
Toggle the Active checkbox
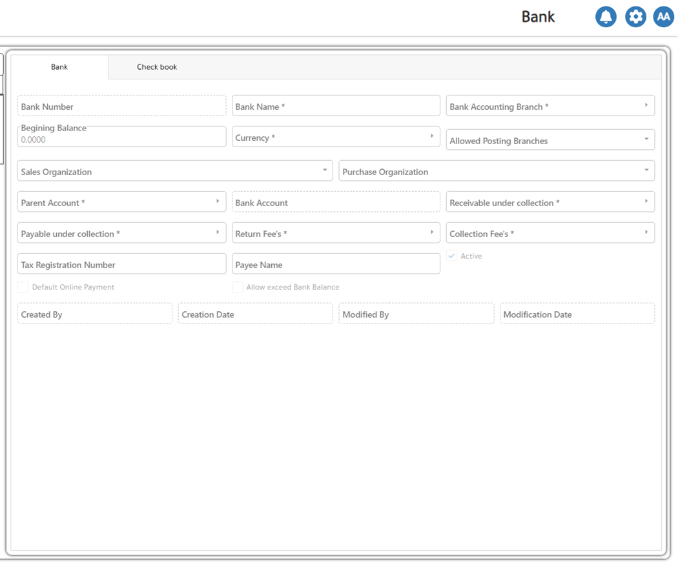point(452,256)
